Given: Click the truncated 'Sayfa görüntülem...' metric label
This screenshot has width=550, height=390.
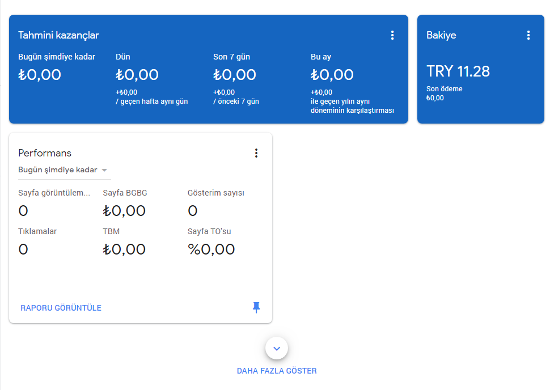Looking at the screenshot, I should [54, 193].
